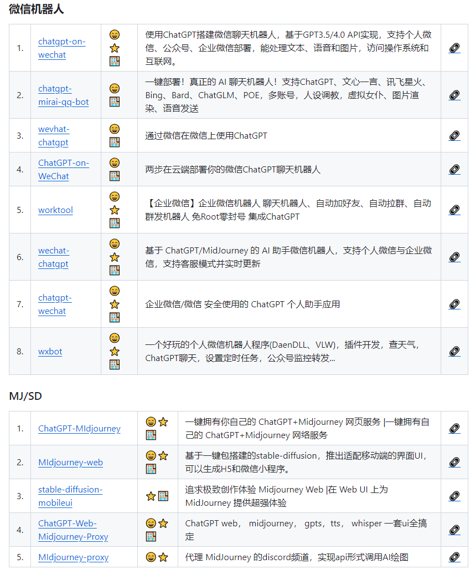Open the chain link icon in the wxbot row

tap(454, 352)
